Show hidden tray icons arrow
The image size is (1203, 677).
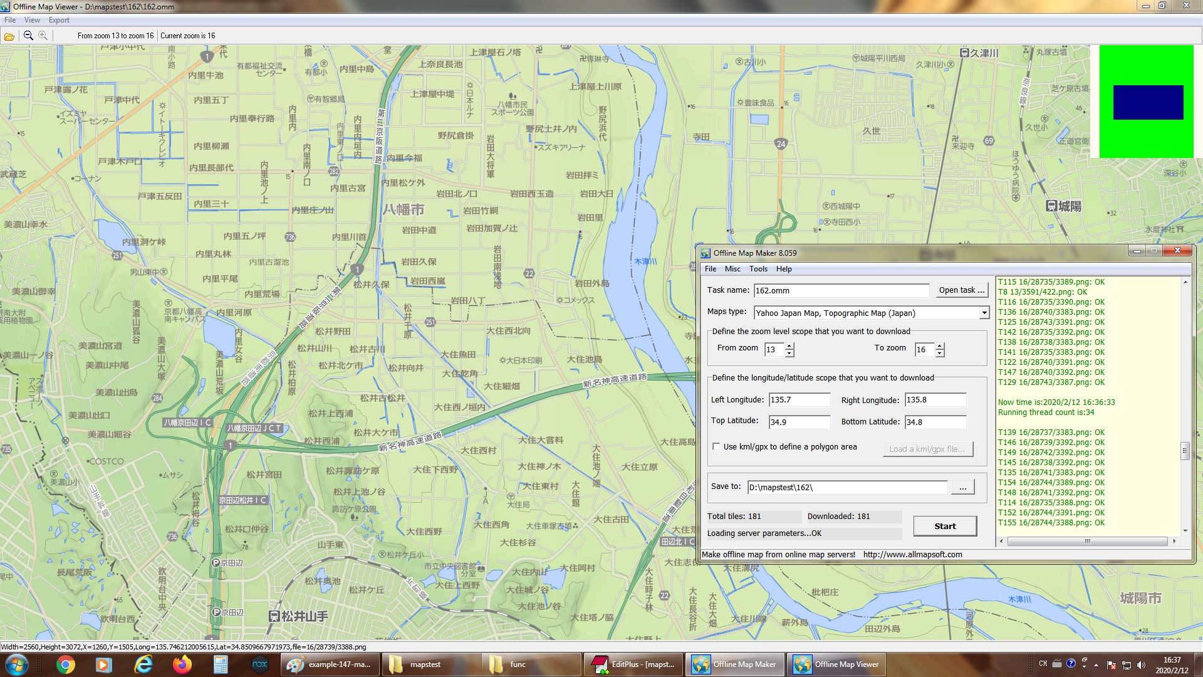point(1096,664)
